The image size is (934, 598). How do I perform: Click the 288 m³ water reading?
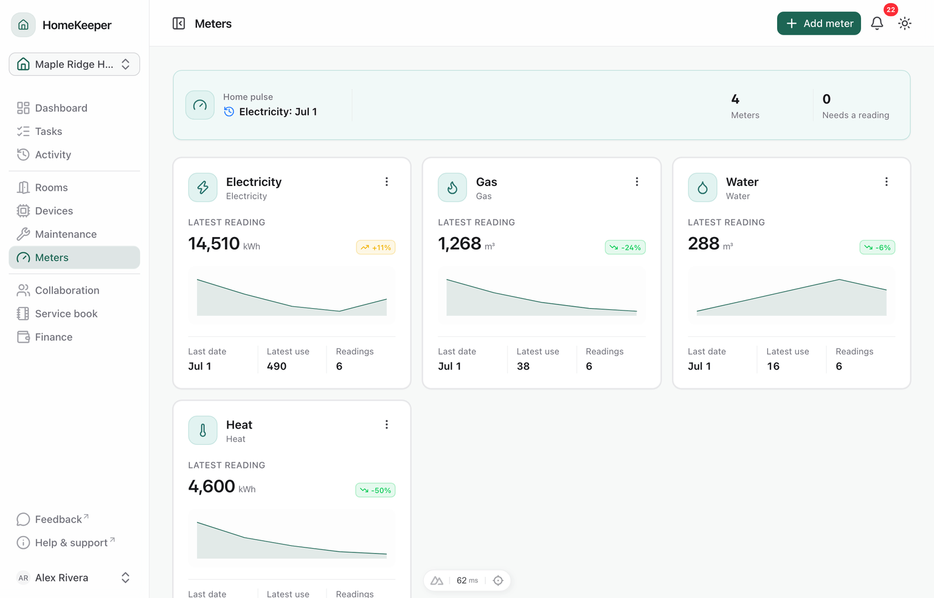(710, 244)
